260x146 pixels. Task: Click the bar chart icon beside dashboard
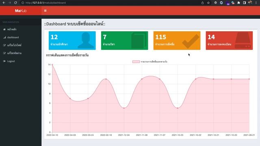tap(4, 37)
